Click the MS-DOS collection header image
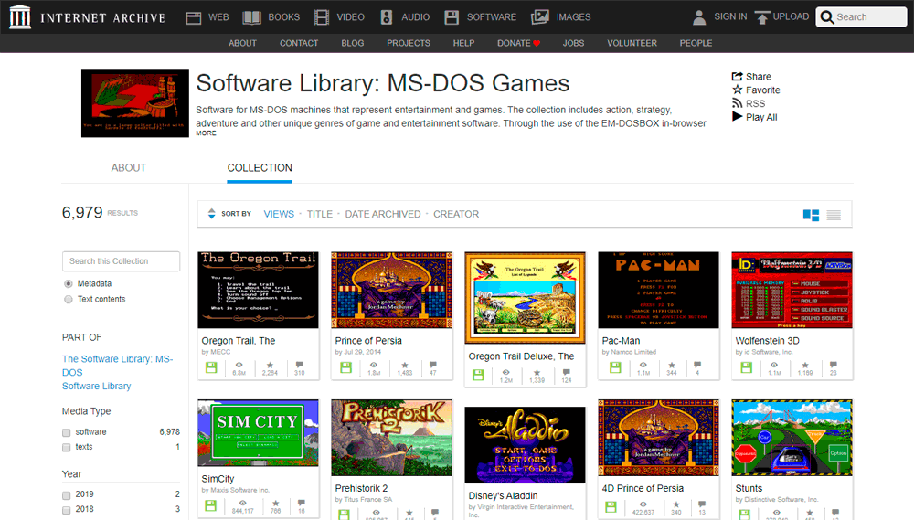Viewport: 914px width, 520px height. tap(135, 104)
